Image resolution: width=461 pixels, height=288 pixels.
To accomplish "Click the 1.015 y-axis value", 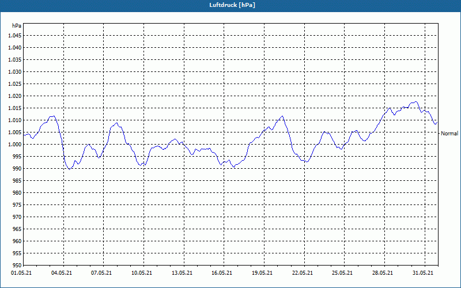I will [15, 108].
